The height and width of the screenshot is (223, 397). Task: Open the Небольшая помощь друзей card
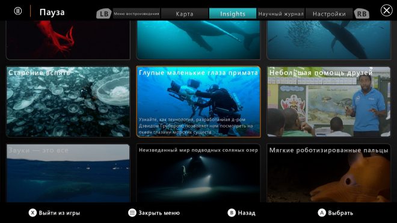tap(328, 102)
